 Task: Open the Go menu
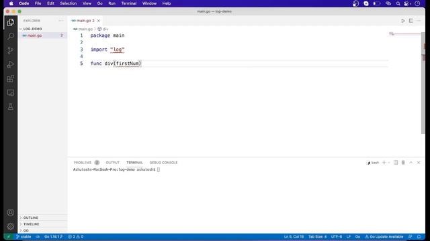(x=100, y=3)
